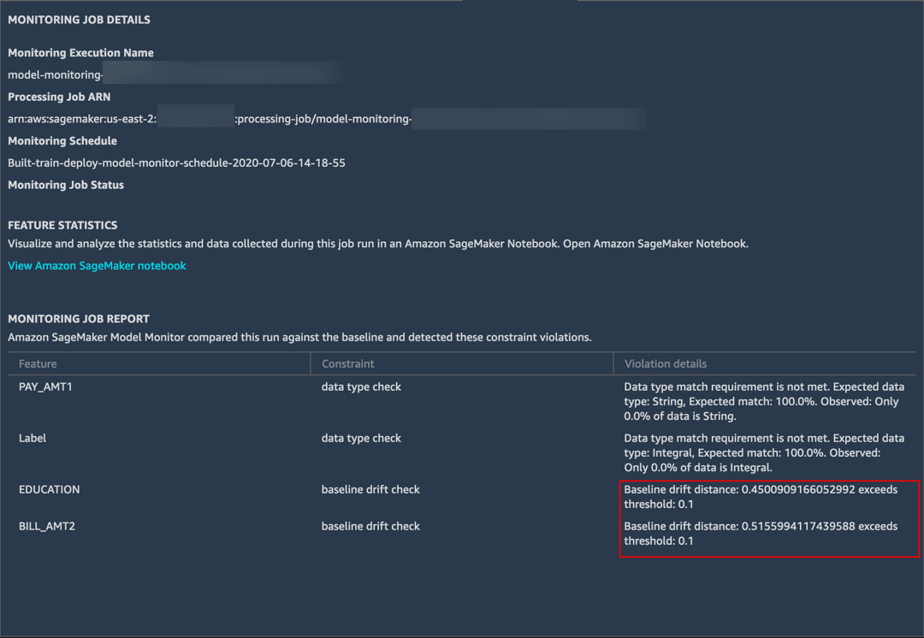
Task: Click the PAY_AMT1 violation details text
Action: (763, 401)
